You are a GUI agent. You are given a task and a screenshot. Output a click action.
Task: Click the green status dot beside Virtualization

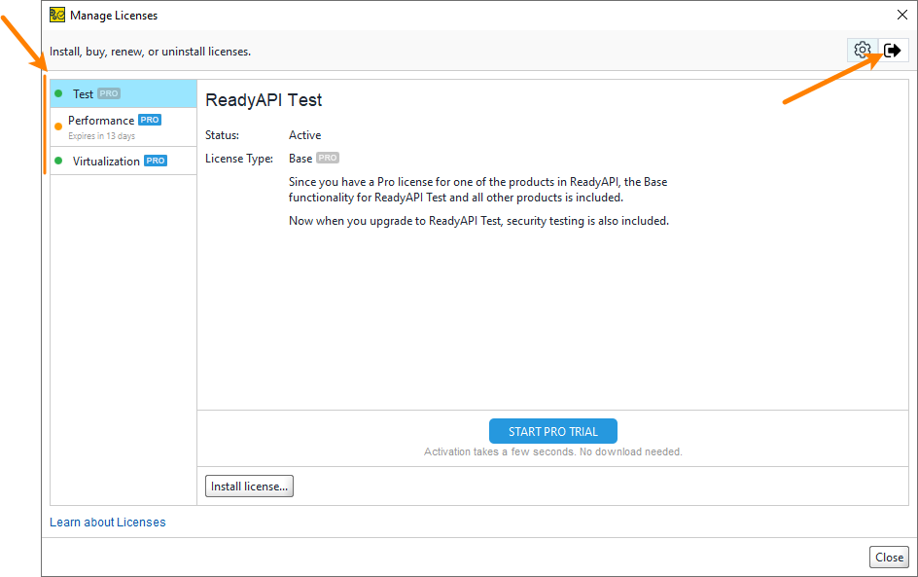[58, 161]
